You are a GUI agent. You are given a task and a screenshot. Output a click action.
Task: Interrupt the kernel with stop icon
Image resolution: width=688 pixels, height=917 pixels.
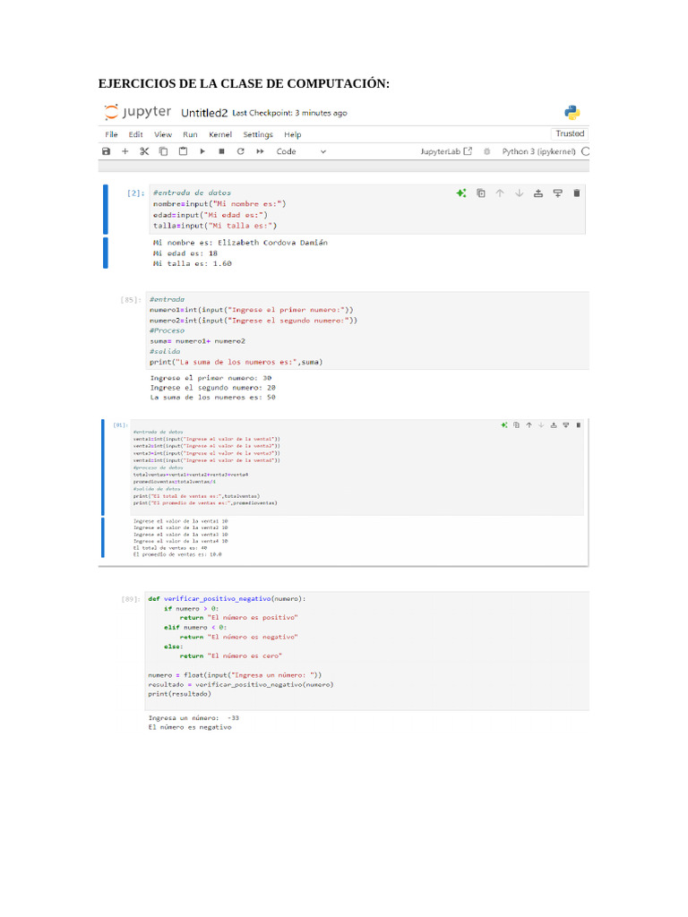pyautogui.click(x=221, y=151)
